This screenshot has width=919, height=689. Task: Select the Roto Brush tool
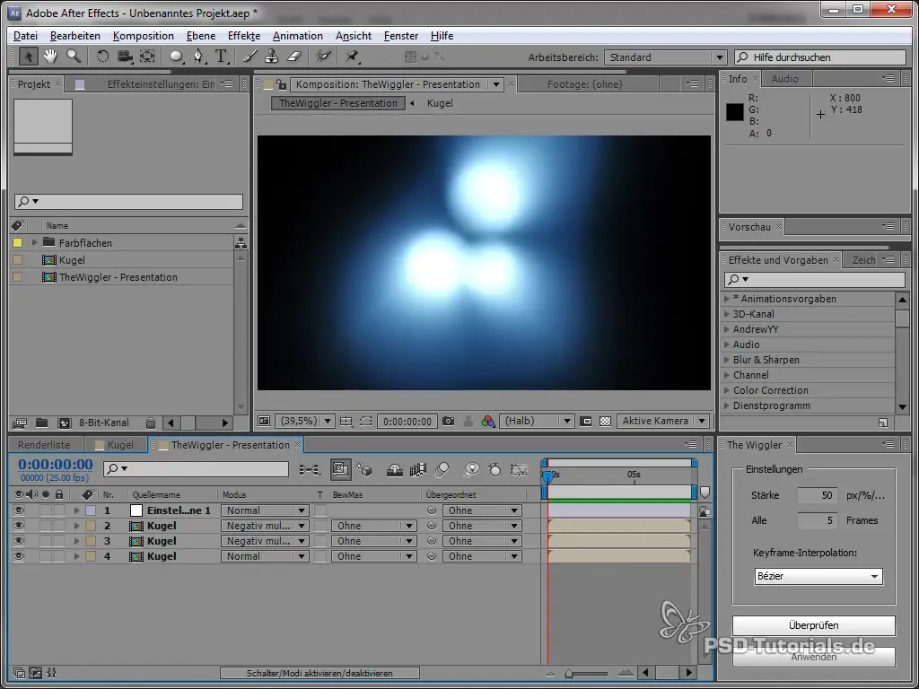coord(323,57)
